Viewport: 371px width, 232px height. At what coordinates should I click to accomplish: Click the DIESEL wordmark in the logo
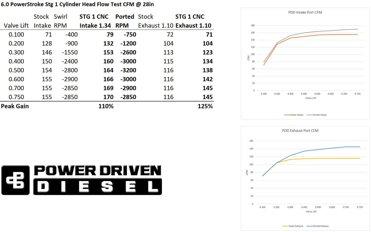(97, 186)
